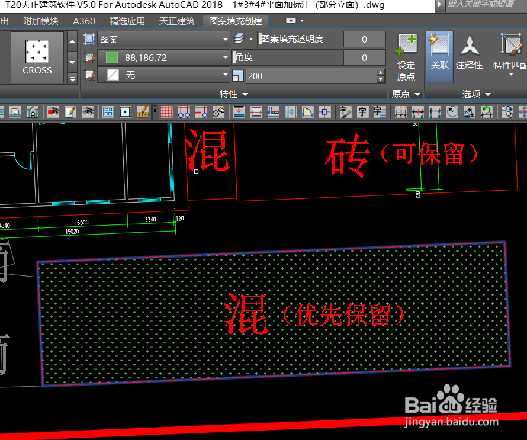Image resolution: width=527 pixels, height=440 pixels.
Task: Click the blue arrow wall offset icon
Action: tap(290, 111)
